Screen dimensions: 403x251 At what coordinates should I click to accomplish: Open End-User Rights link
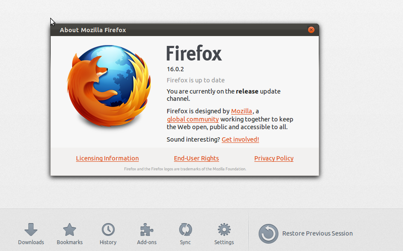[x=196, y=158]
